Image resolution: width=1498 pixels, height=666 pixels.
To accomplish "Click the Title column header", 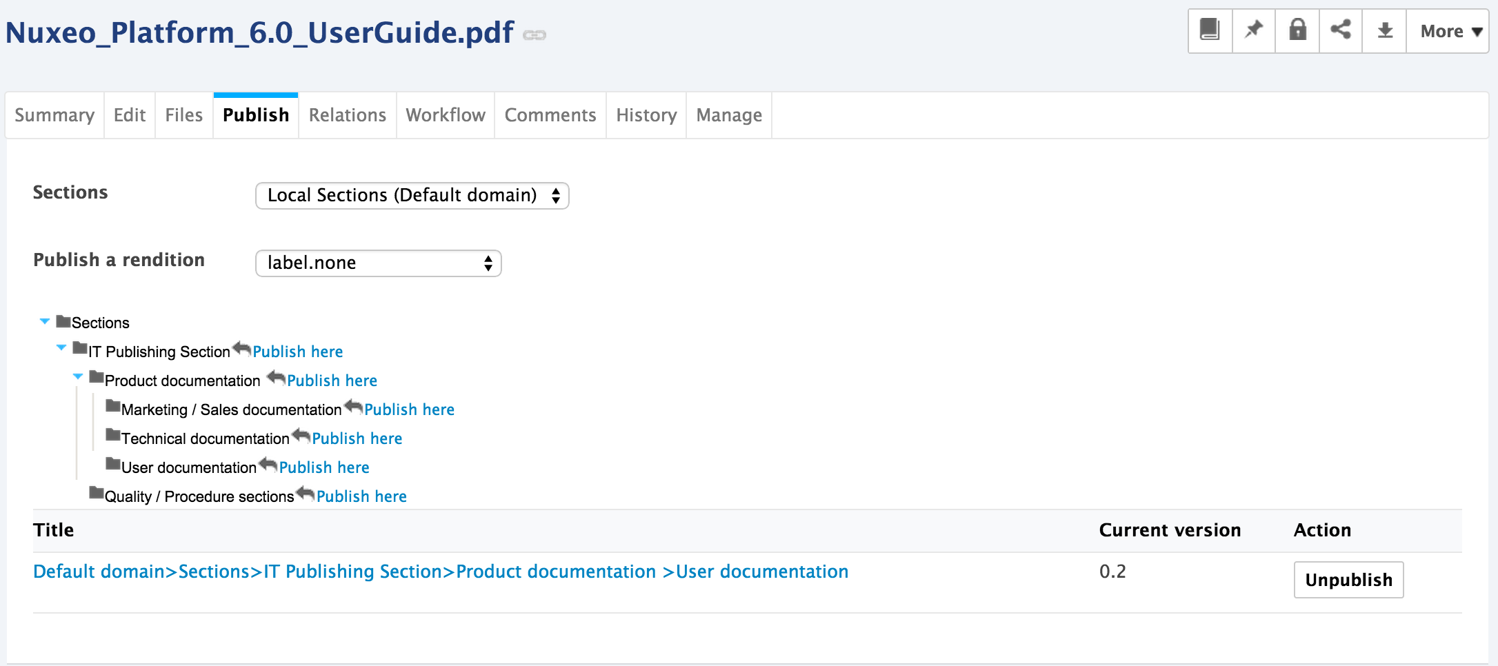I will click(54, 530).
